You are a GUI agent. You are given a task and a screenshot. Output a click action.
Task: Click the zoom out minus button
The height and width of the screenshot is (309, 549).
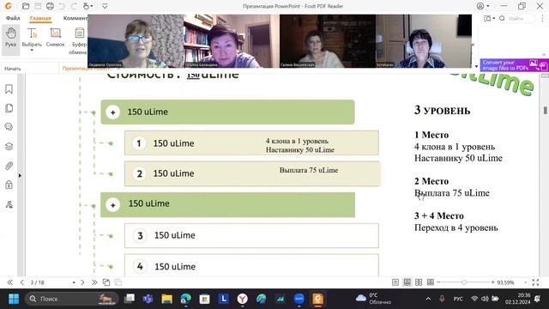tap(438, 282)
